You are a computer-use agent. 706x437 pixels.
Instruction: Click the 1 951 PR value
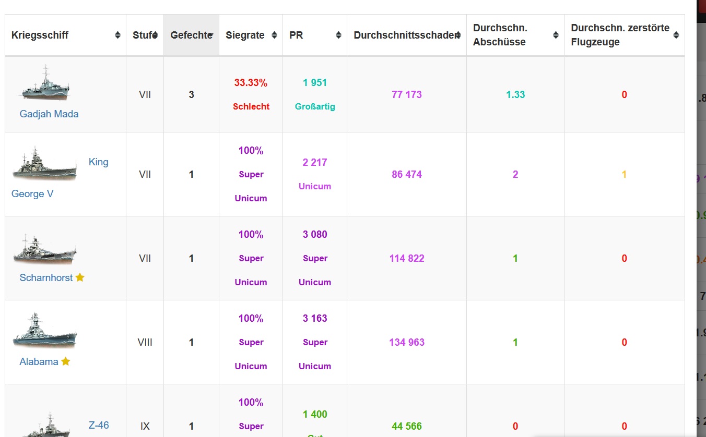pyautogui.click(x=315, y=82)
